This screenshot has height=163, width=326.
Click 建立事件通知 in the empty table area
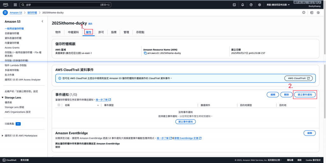tap(186, 122)
